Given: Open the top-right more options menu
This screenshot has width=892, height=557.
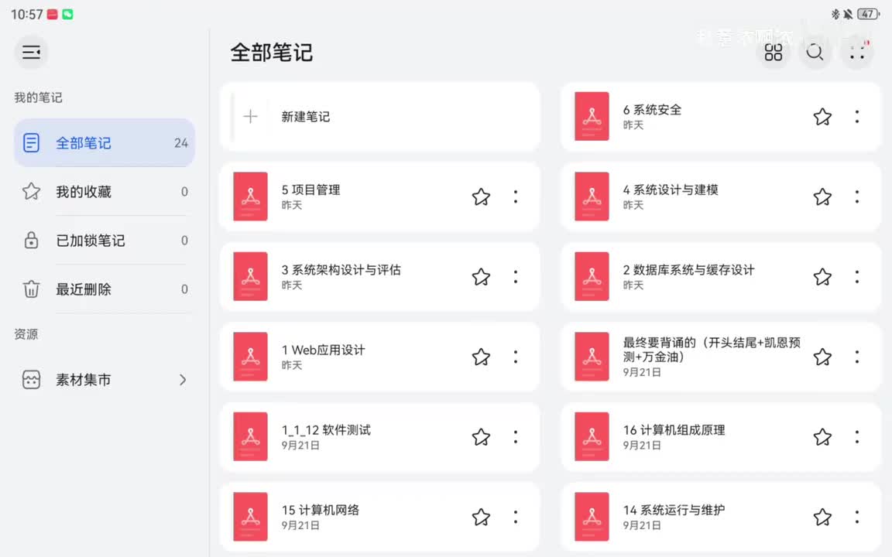Looking at the screenshot, I should pyautogui.click(x=856, y=53).
